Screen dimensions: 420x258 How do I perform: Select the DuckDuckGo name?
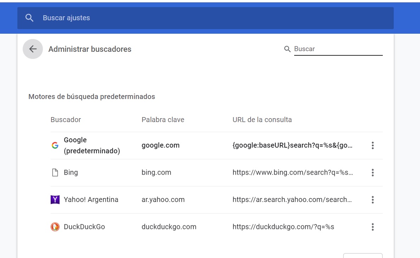click(84, 227)
